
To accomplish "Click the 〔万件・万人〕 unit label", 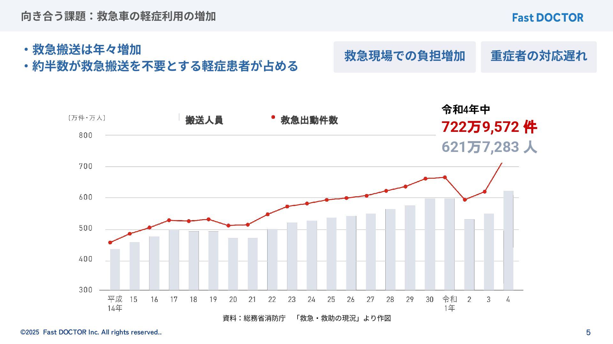I will click(x=87, y=118).
